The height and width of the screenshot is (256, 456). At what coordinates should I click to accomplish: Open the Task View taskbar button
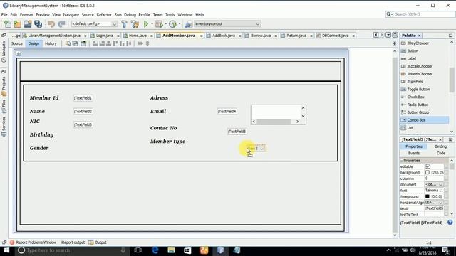tap(138, 250)
